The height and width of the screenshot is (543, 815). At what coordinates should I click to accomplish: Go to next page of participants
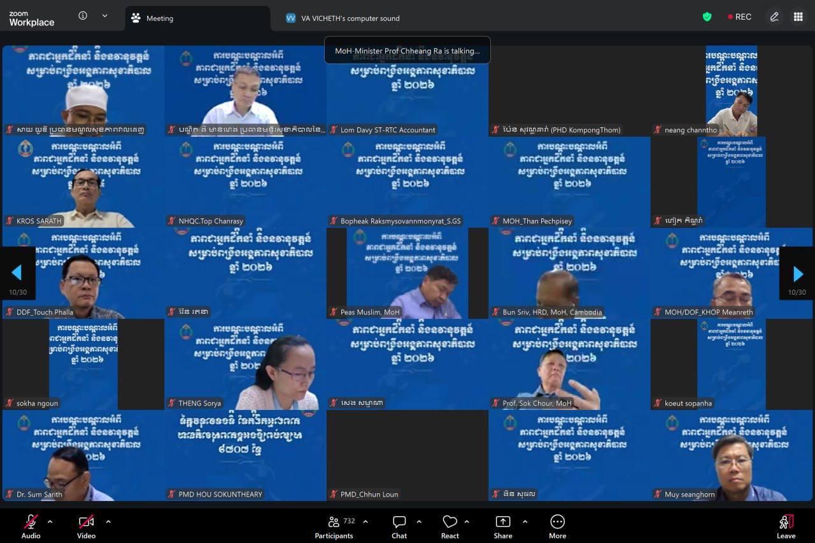797,273
